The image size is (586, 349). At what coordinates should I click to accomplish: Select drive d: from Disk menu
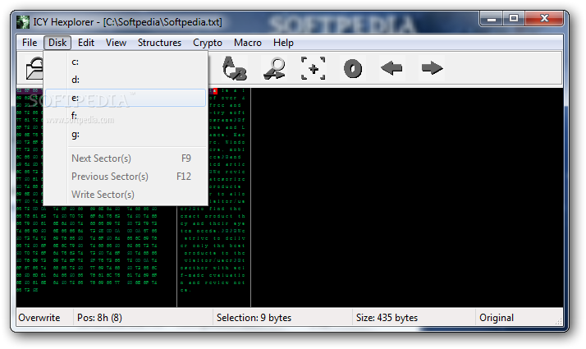[x=126, y=80]
